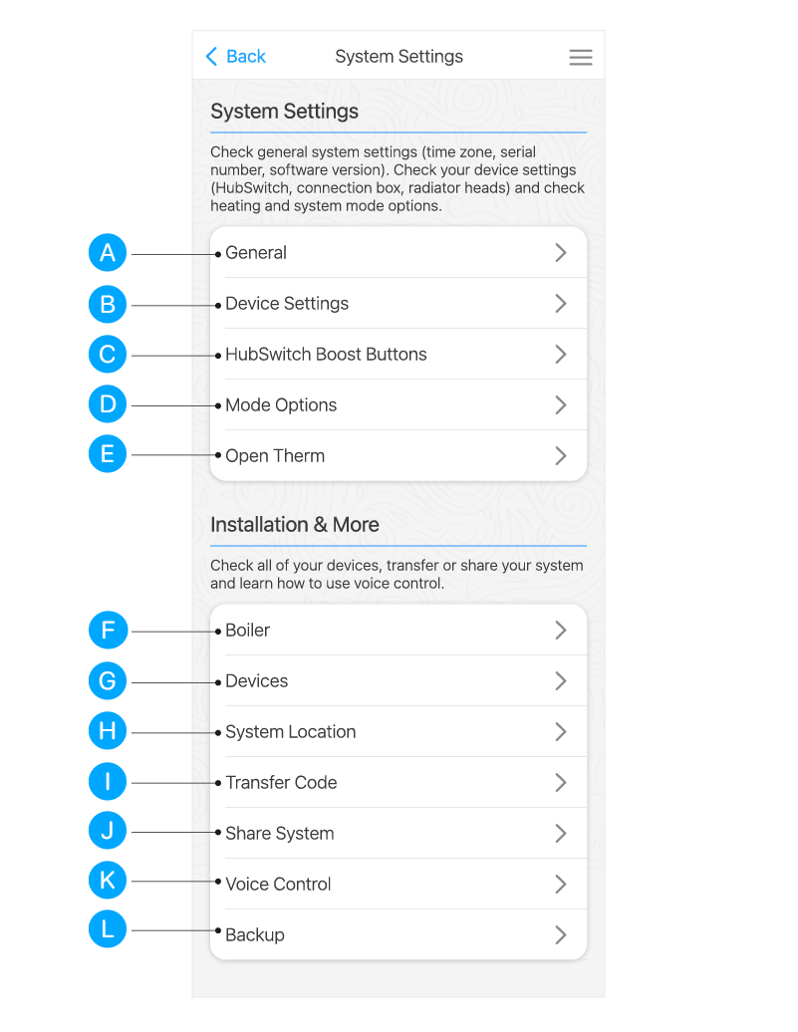Screen dimensions: 798x1032
Task: Click the blue L callout marker
Action: point(108,930)
